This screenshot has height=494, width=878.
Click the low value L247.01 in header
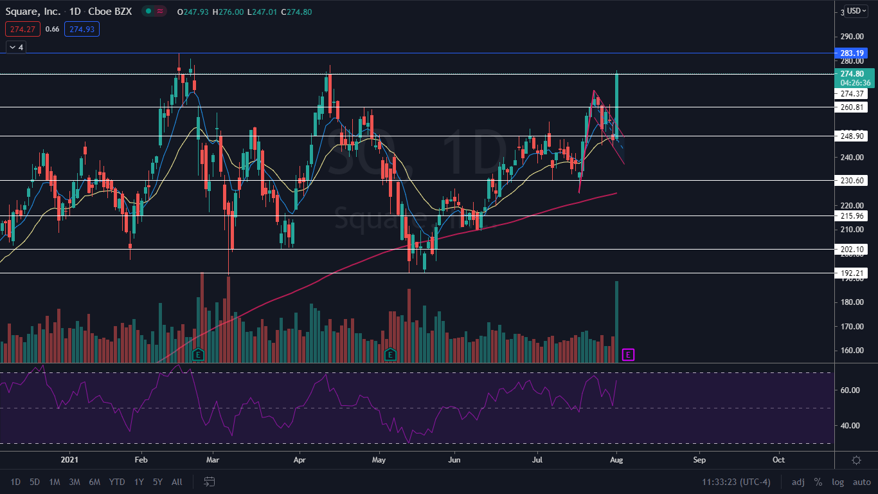click(263, 11)
